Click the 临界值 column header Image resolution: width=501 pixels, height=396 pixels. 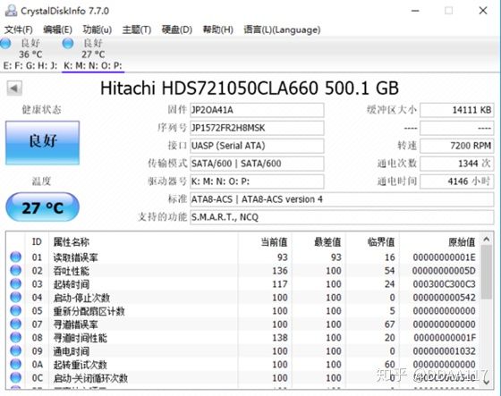click(x=372, y=241)
